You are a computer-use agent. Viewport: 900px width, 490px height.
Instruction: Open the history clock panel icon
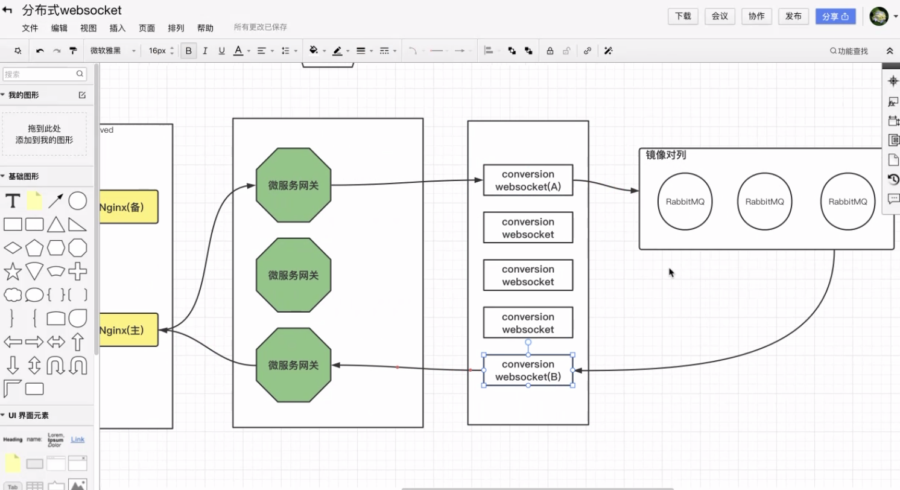(x=893, y=179)
